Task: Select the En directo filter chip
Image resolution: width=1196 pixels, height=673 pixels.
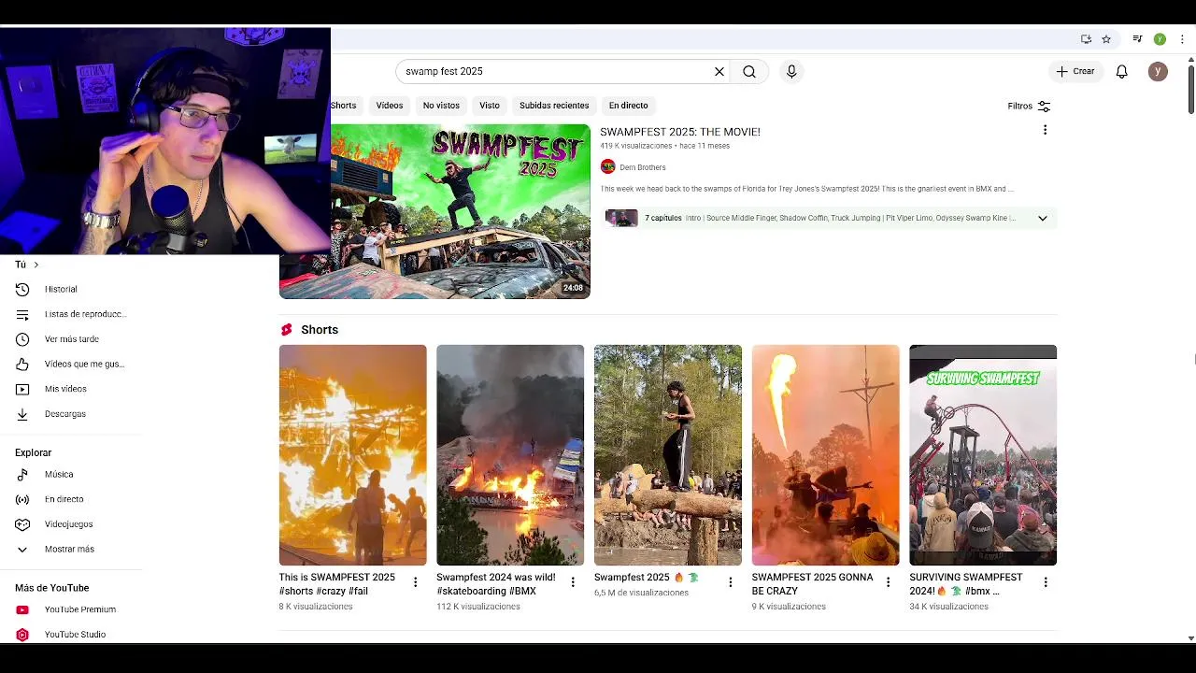Action: pyautogui.click(x=629, y=106)
